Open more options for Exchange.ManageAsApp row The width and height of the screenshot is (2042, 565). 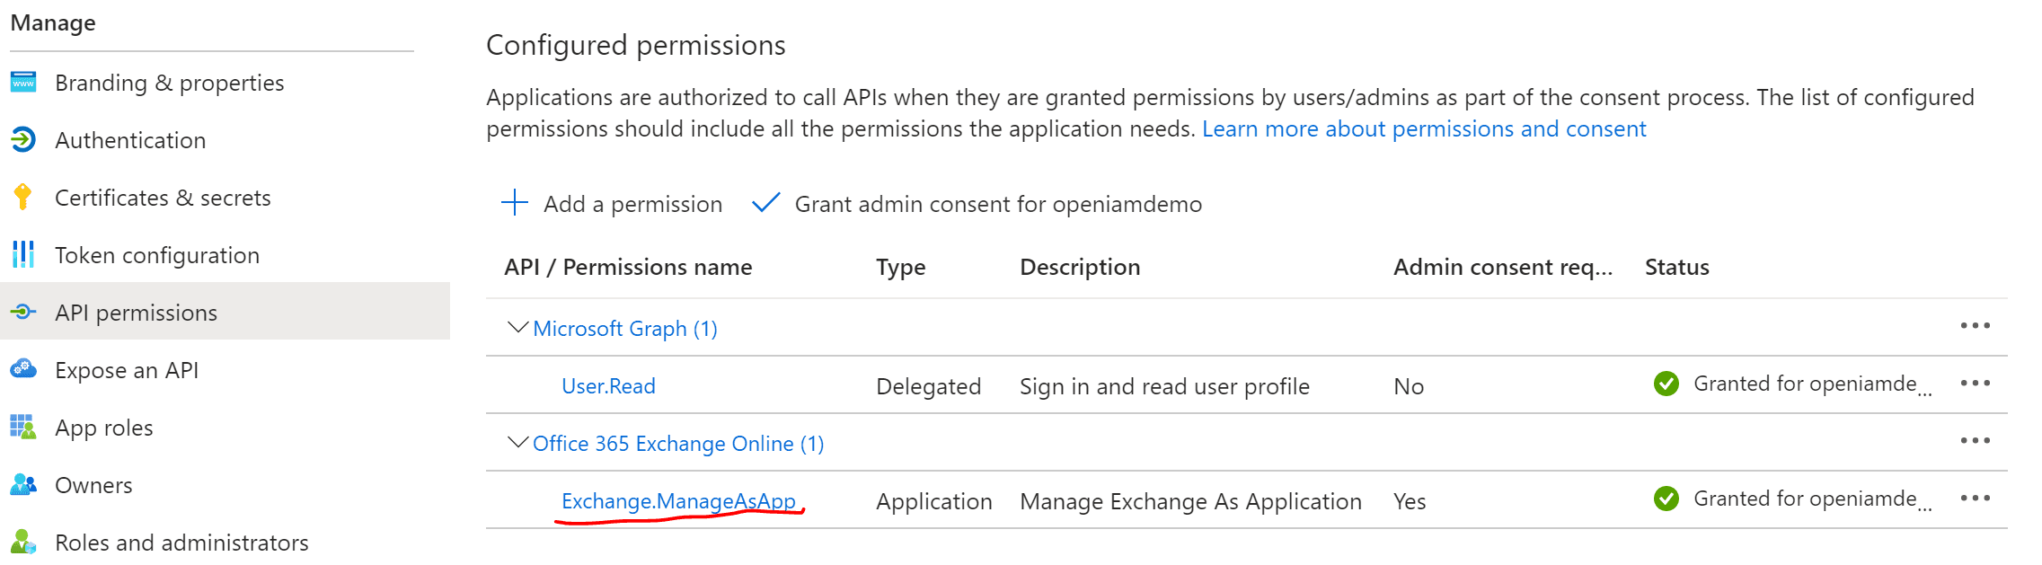[x=1975, y=499]
